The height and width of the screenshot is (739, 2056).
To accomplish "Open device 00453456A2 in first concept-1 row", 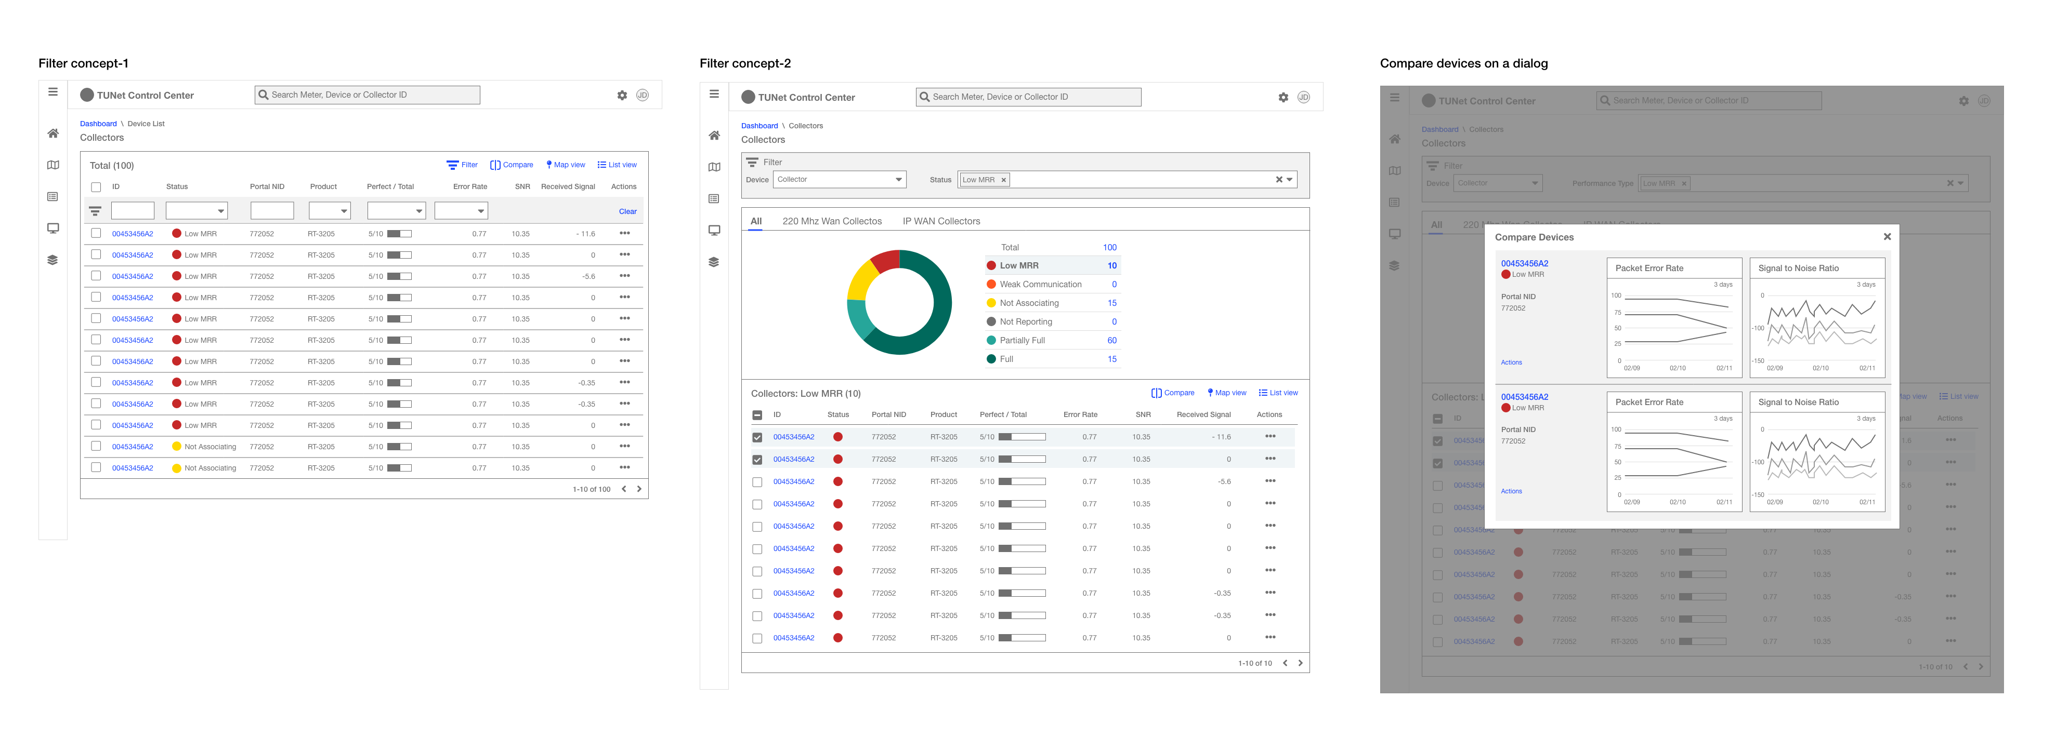I will click(133, 234).
